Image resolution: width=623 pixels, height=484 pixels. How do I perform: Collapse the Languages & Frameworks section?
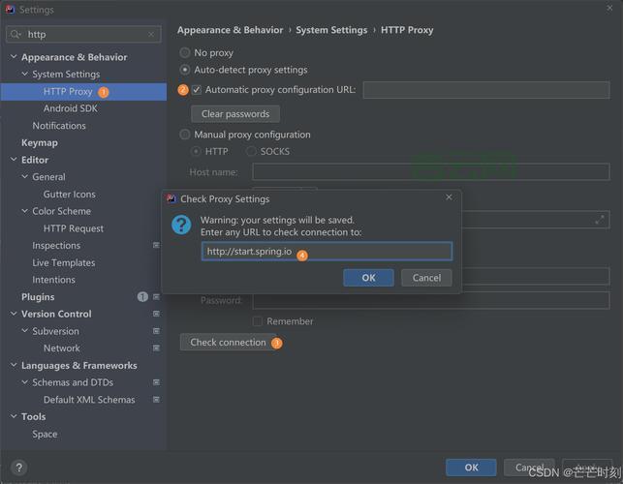click(x=13, y=366)
